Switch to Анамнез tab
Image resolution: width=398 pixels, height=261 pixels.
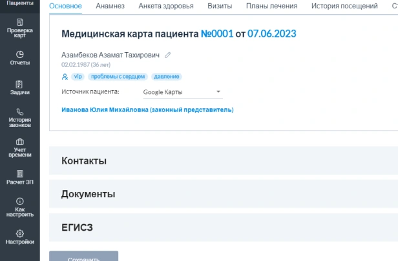tap(110, 6)
